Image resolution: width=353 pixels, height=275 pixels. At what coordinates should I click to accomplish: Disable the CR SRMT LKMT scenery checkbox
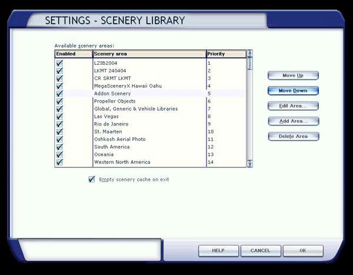point(59,78)
